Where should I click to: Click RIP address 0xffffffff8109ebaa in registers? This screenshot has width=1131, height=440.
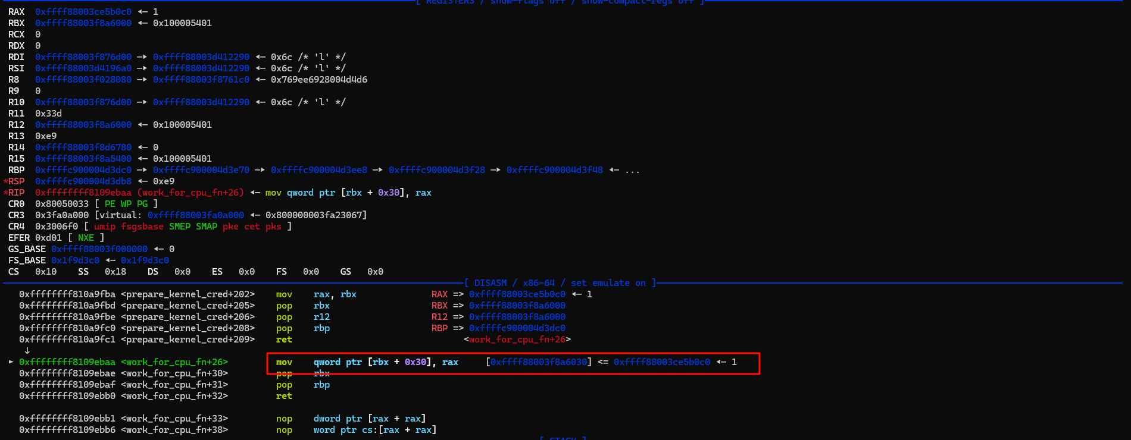[x=83, y=193]
